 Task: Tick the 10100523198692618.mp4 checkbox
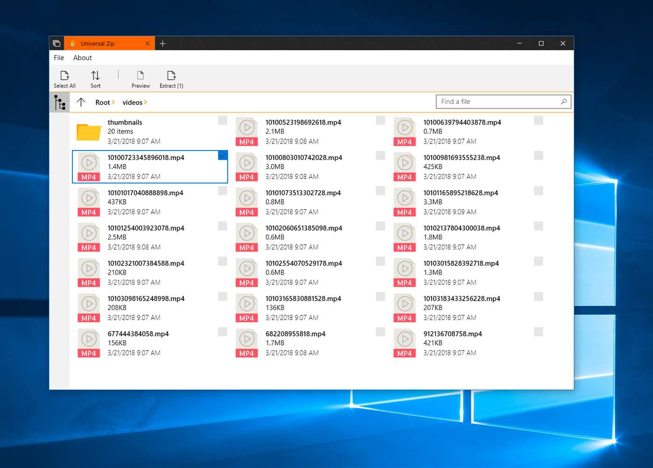tap(380, 120)
